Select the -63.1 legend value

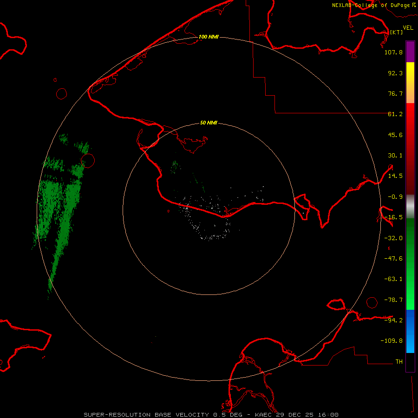[x=393, y=279]
